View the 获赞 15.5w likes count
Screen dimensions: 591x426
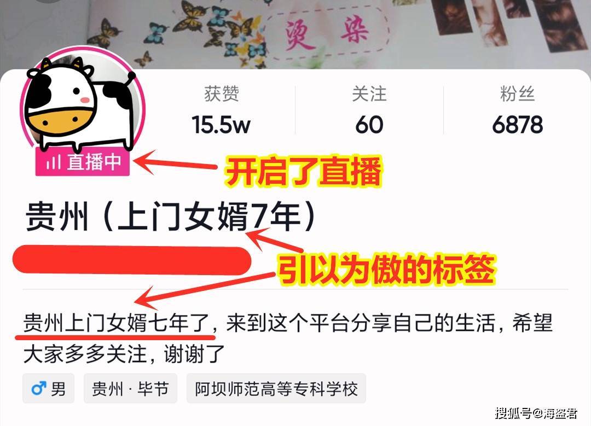coord(221,109)
